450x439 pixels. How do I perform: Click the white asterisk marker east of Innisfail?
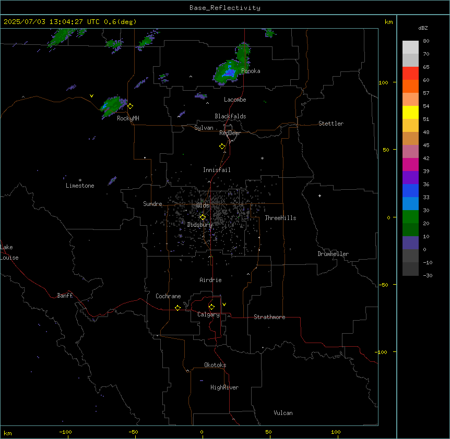click(x=262, y=158)
